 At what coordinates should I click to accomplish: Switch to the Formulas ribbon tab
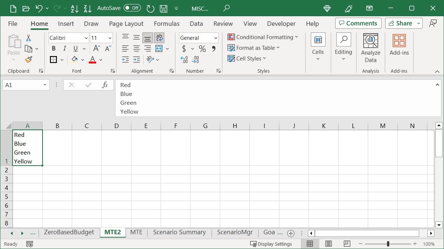(x=166, y=24)
